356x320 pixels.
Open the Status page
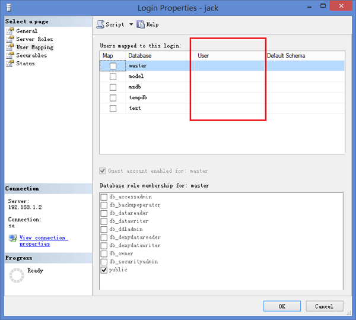coord(26,64)
